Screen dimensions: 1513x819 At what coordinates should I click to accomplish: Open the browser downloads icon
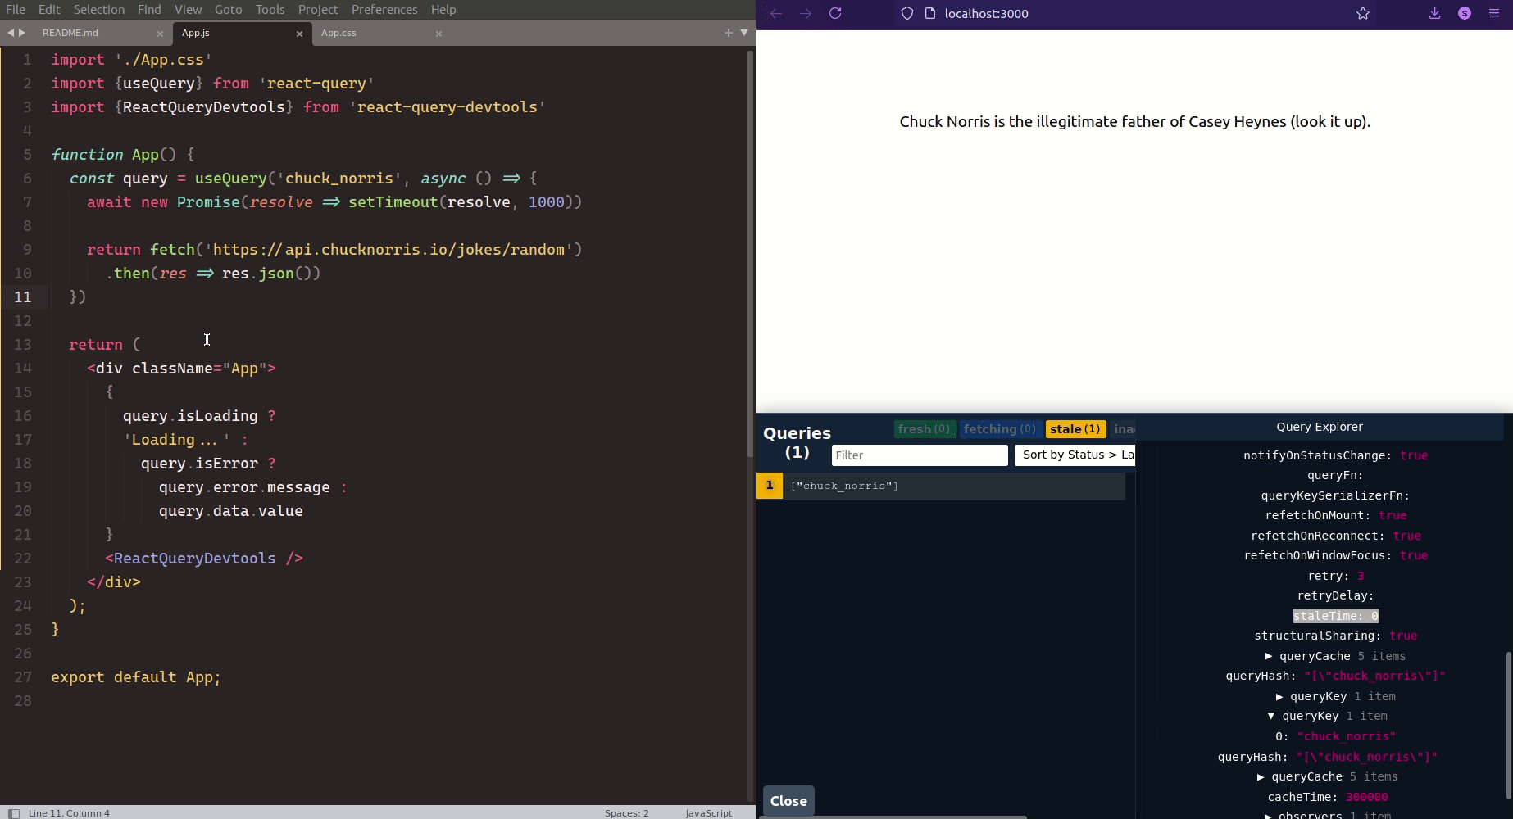(x=1433, y=13)
